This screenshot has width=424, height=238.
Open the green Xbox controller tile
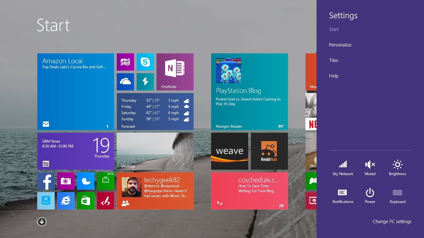311,181
